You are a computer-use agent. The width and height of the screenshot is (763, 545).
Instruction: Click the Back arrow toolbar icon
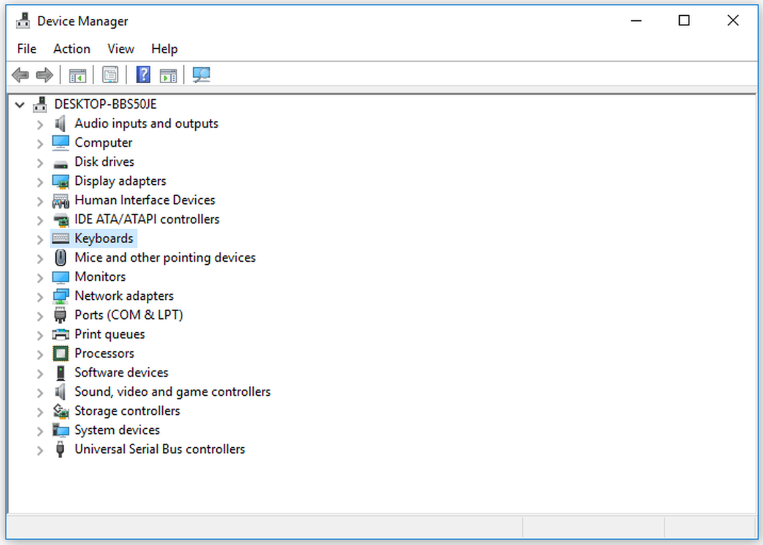point(20,76)
